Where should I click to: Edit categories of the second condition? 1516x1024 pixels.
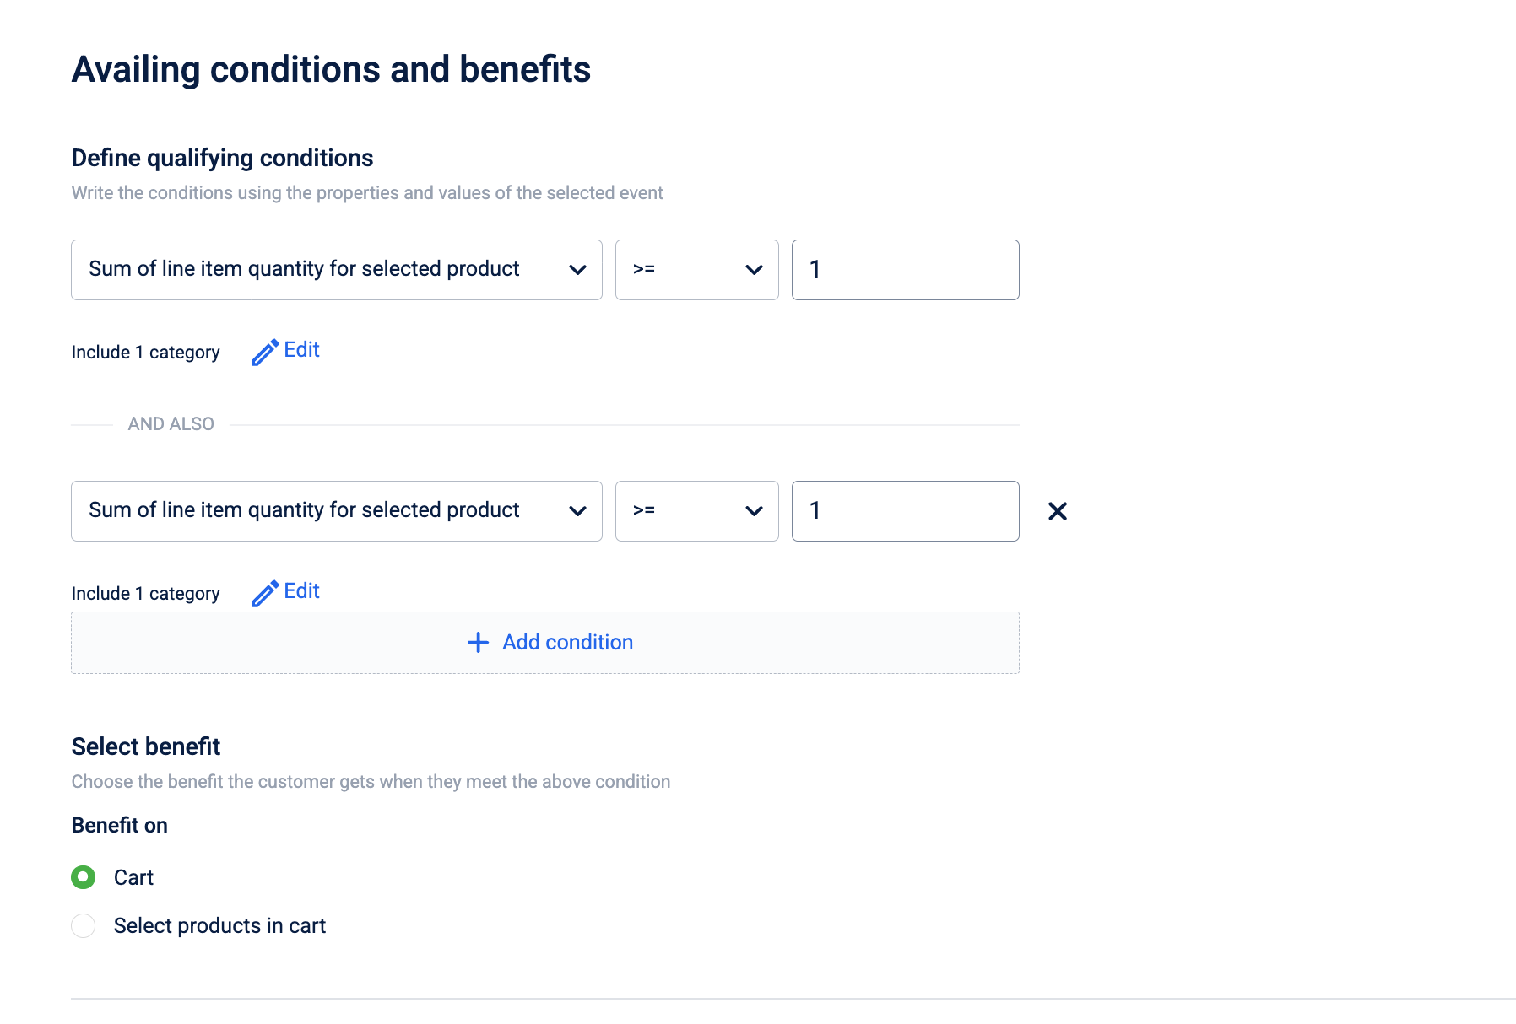pos(301,591)
